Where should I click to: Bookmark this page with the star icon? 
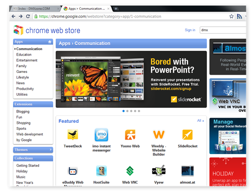click(231, 16)
